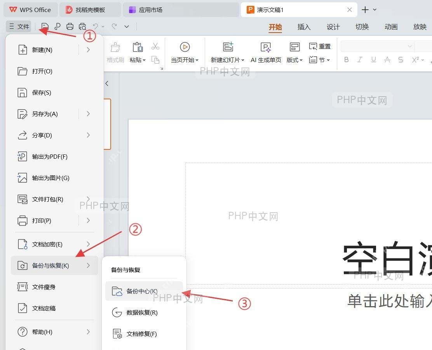Toggle italic formatting I
The width and height of the screenshot is (432, 350).
(360, 60)
